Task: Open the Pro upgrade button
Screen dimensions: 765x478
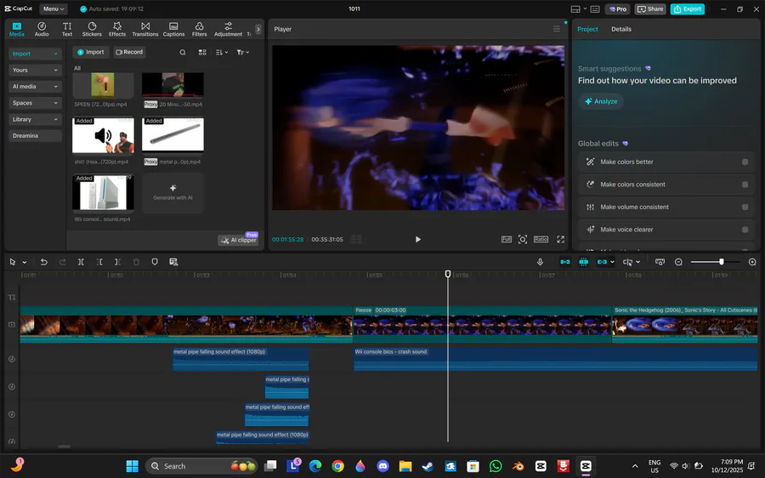Action: coord(618,9)
